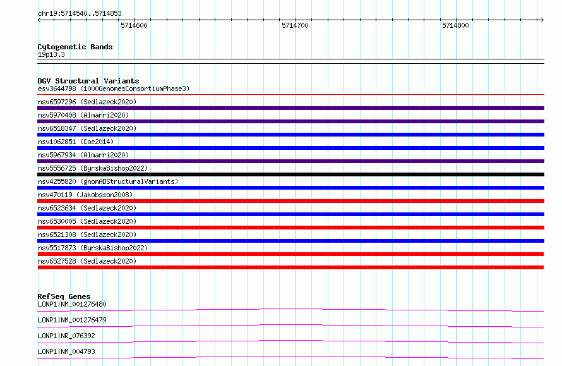Viewport: 562px width, 366px height.
Task: Click the blue bar for nsv1062851
Action: 290,148
